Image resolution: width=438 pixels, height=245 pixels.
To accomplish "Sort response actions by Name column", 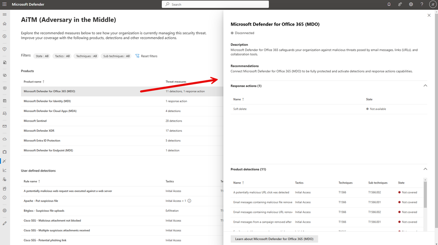I will click(x=239, y=99).
